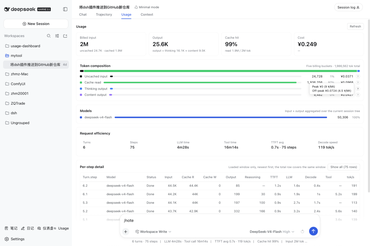The width and height of the screenshot is (370, 246).
Task: Send the message with the blue arrow
Action: coord(313,231)
